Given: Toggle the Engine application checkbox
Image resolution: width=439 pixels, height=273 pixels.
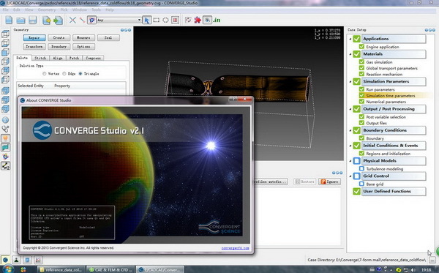Looking at the screenshot, I should click(x=361, y=47).
